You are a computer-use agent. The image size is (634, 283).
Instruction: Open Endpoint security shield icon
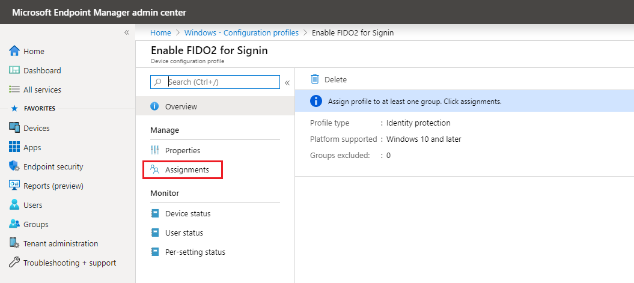[14, 166]
